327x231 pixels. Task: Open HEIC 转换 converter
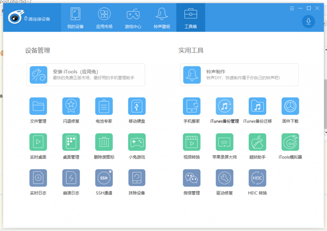[x=258, y=178]
